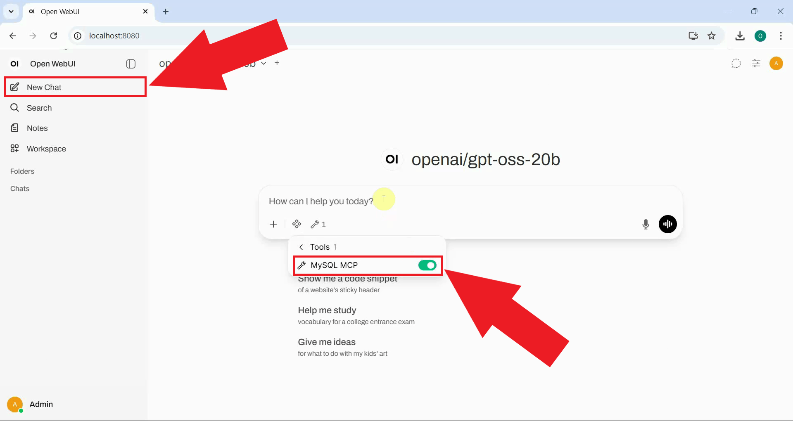Bookmark this page with star
Image resolution: width=793 pixels, height=421 pixels.
coord(712,36)
